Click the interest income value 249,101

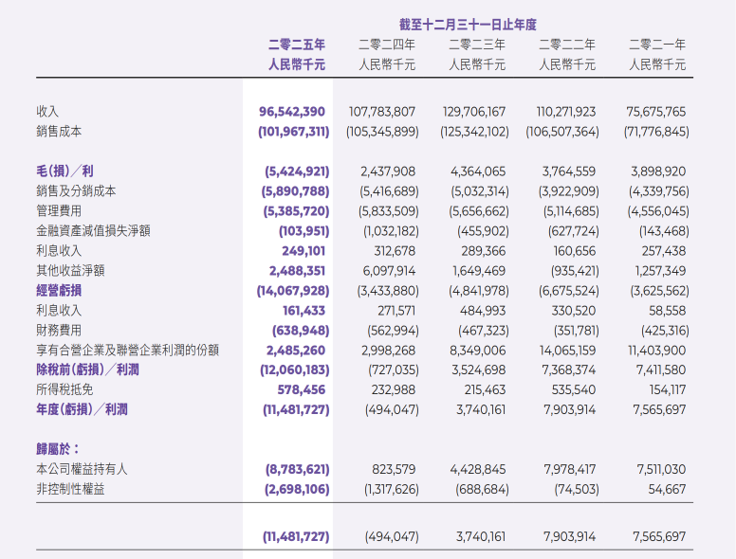tap(304, 251)
